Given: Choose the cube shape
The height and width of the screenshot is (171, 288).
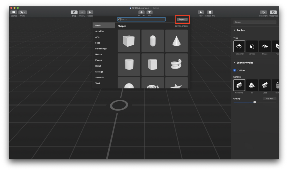Looking at the screenshot, I should [x=129, y=41].
